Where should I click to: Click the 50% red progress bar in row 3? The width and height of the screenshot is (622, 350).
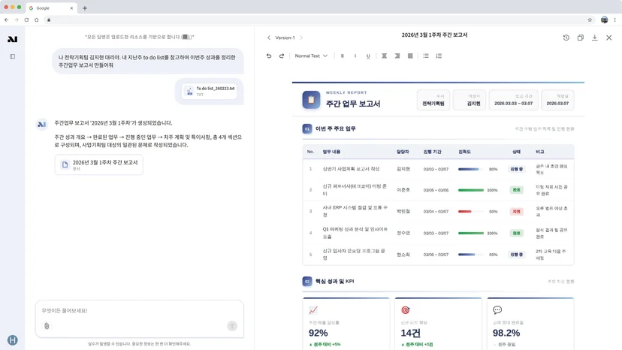click(x=470, y=212)
